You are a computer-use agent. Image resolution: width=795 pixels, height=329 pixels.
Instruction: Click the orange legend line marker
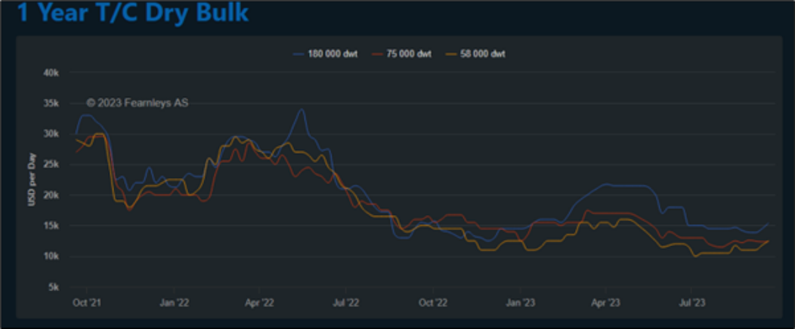pyautogui.click(x=452, y=54)
